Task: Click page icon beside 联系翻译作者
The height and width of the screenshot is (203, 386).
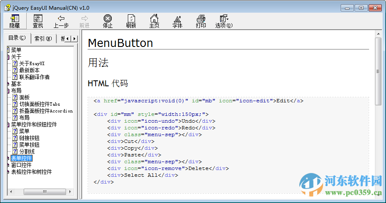Action: pos(15,77)
